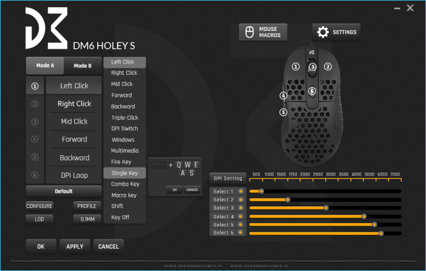Click the large OK button

(x=41, y=246)
